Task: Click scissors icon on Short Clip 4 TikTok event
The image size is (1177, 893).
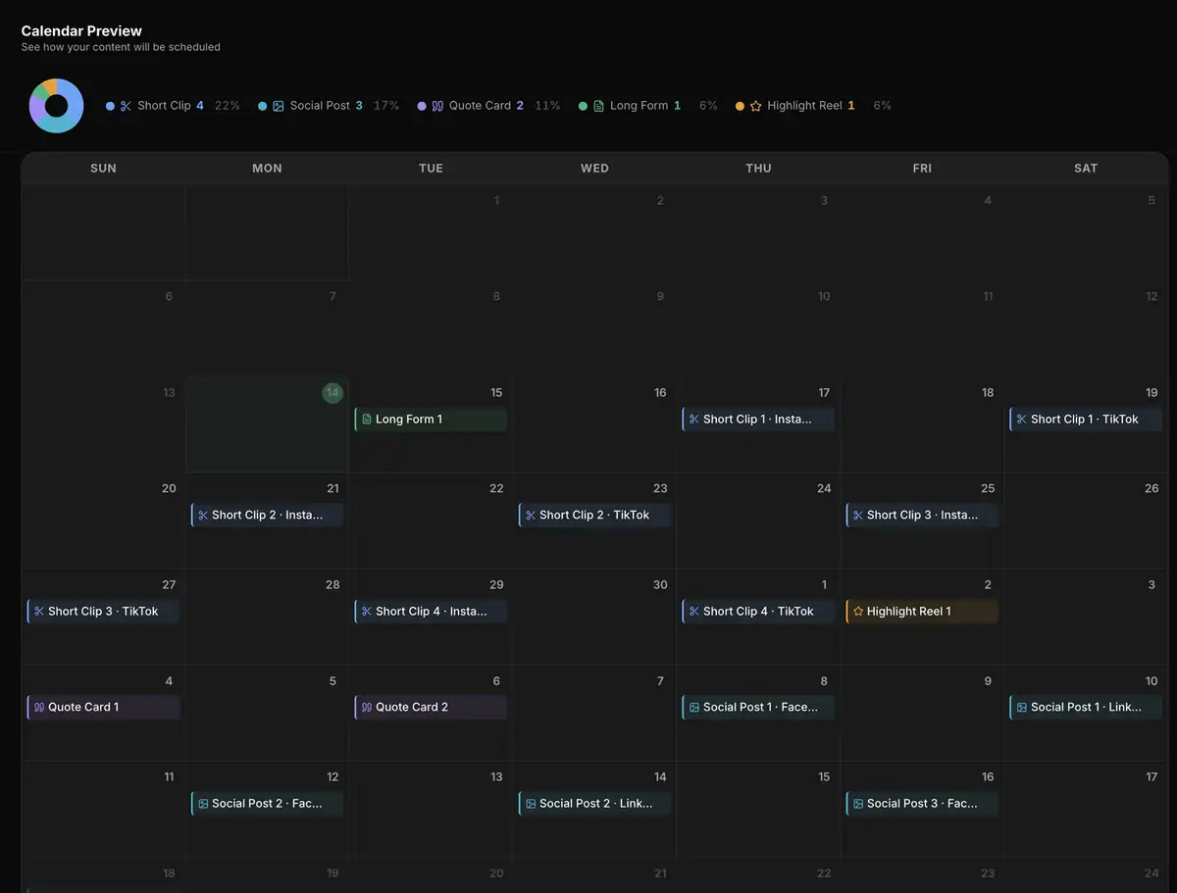Action: coord(694,612)
